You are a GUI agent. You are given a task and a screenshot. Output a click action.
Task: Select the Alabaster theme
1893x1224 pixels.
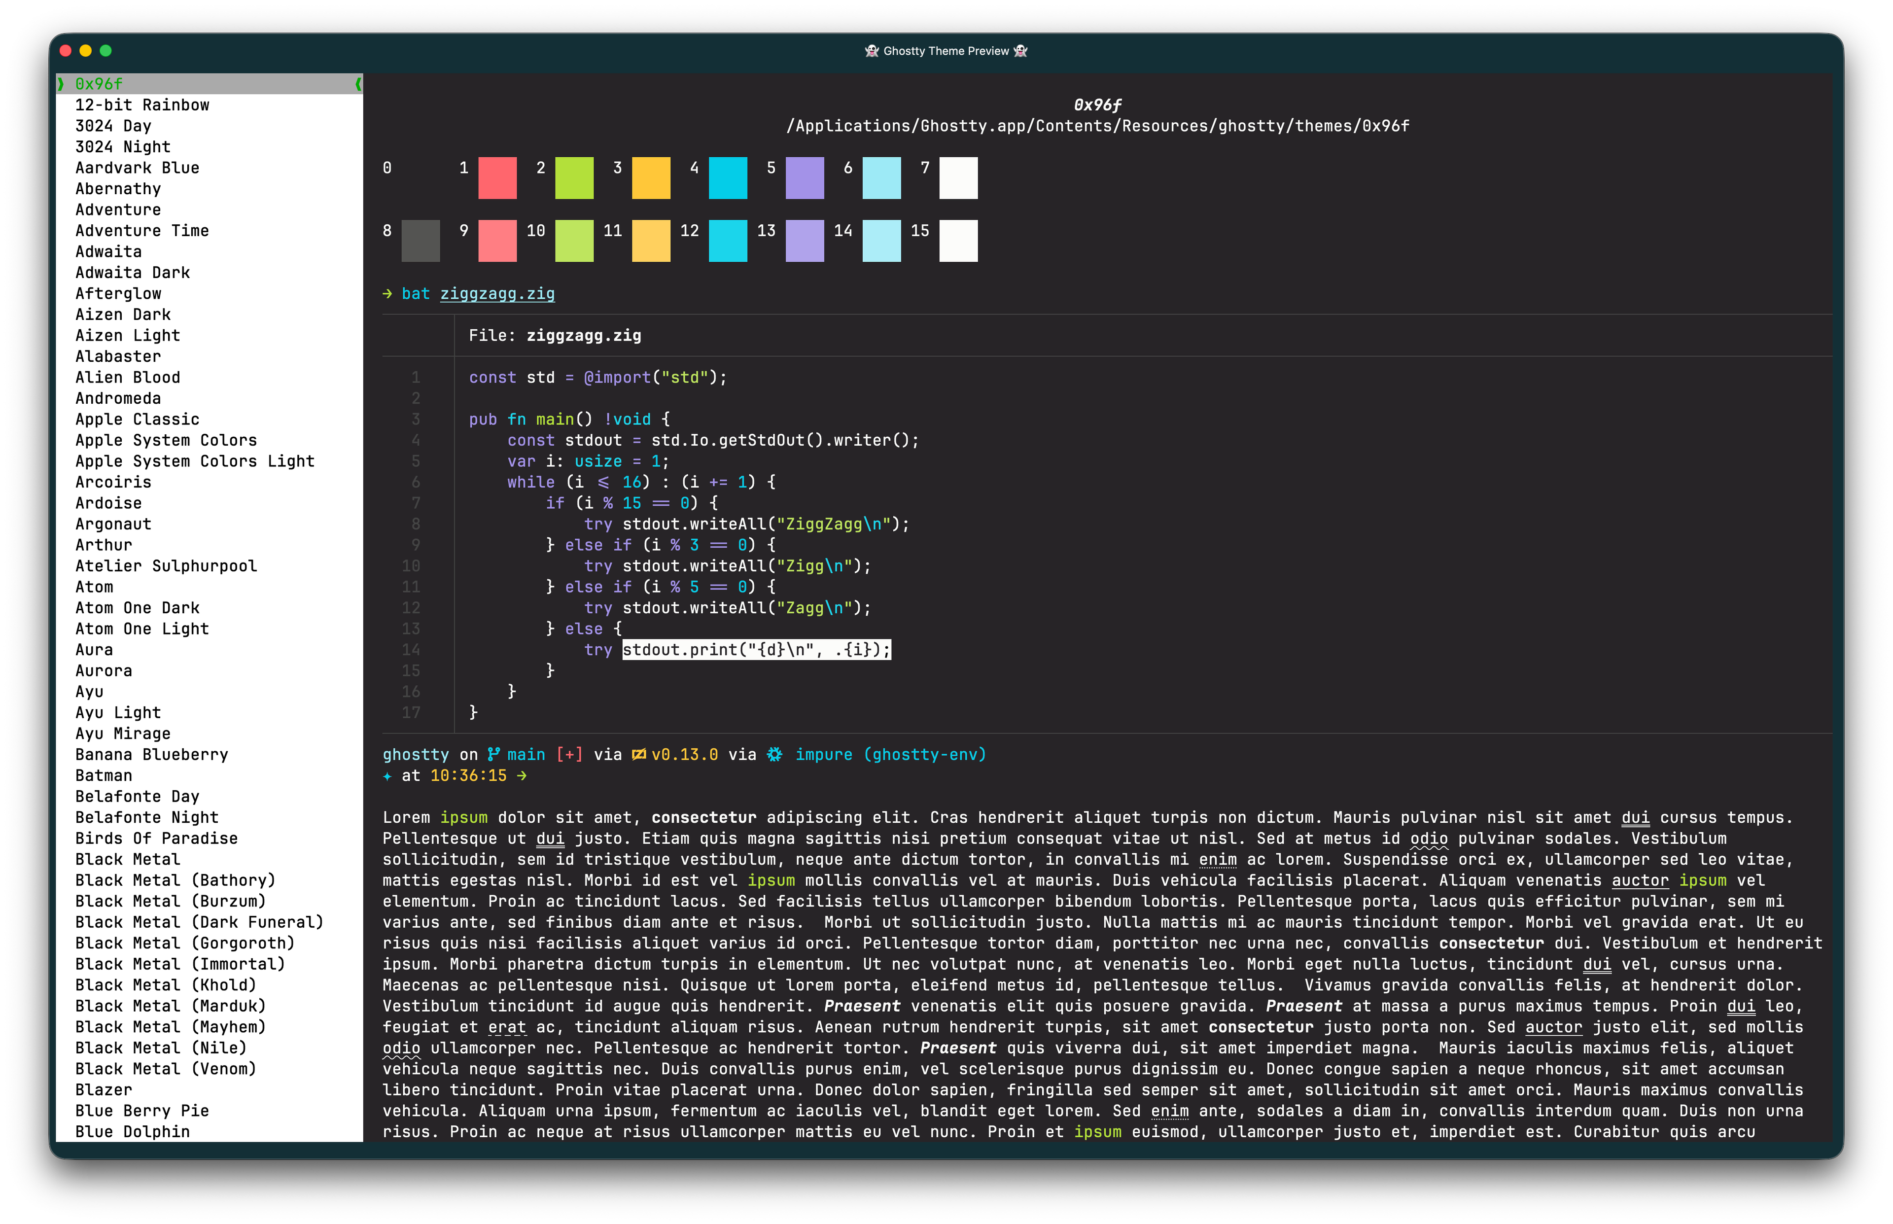[x=118, y=356]
